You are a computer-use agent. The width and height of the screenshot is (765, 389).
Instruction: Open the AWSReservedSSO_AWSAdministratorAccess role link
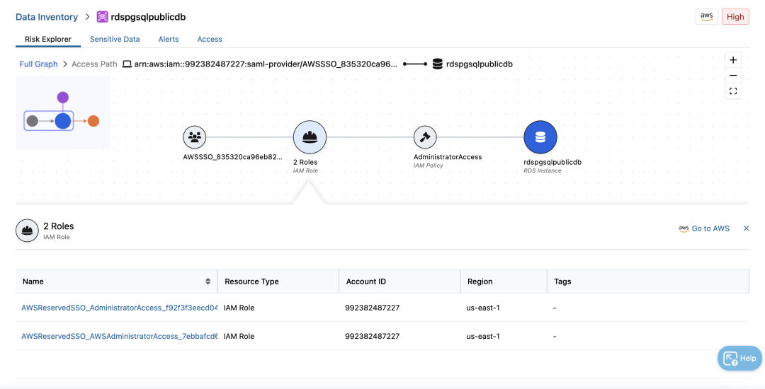point(119,337)
